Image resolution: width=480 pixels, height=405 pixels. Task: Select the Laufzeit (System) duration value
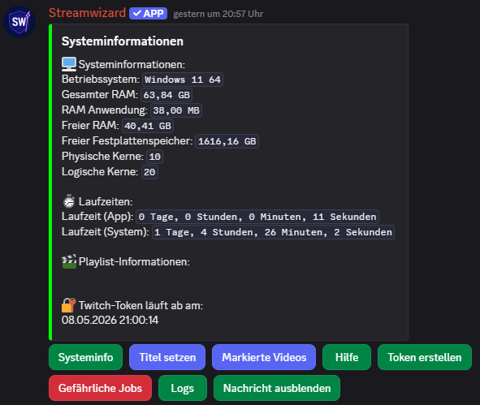(x=273, y=232)
